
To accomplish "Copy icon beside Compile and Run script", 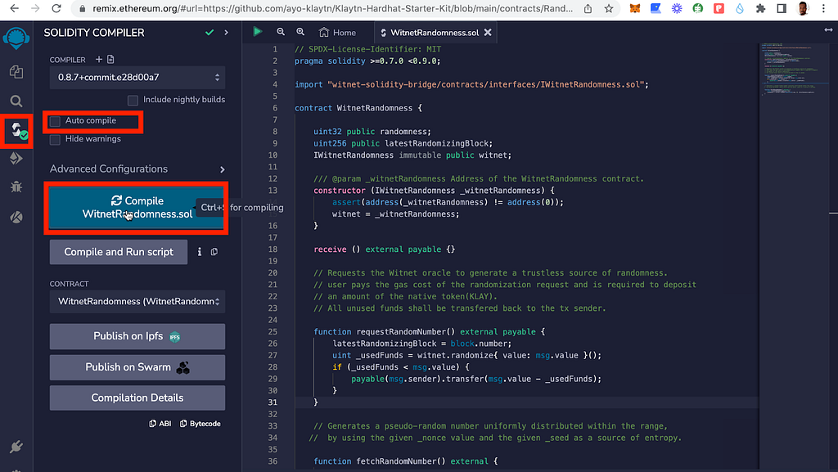I will (214, 251).
